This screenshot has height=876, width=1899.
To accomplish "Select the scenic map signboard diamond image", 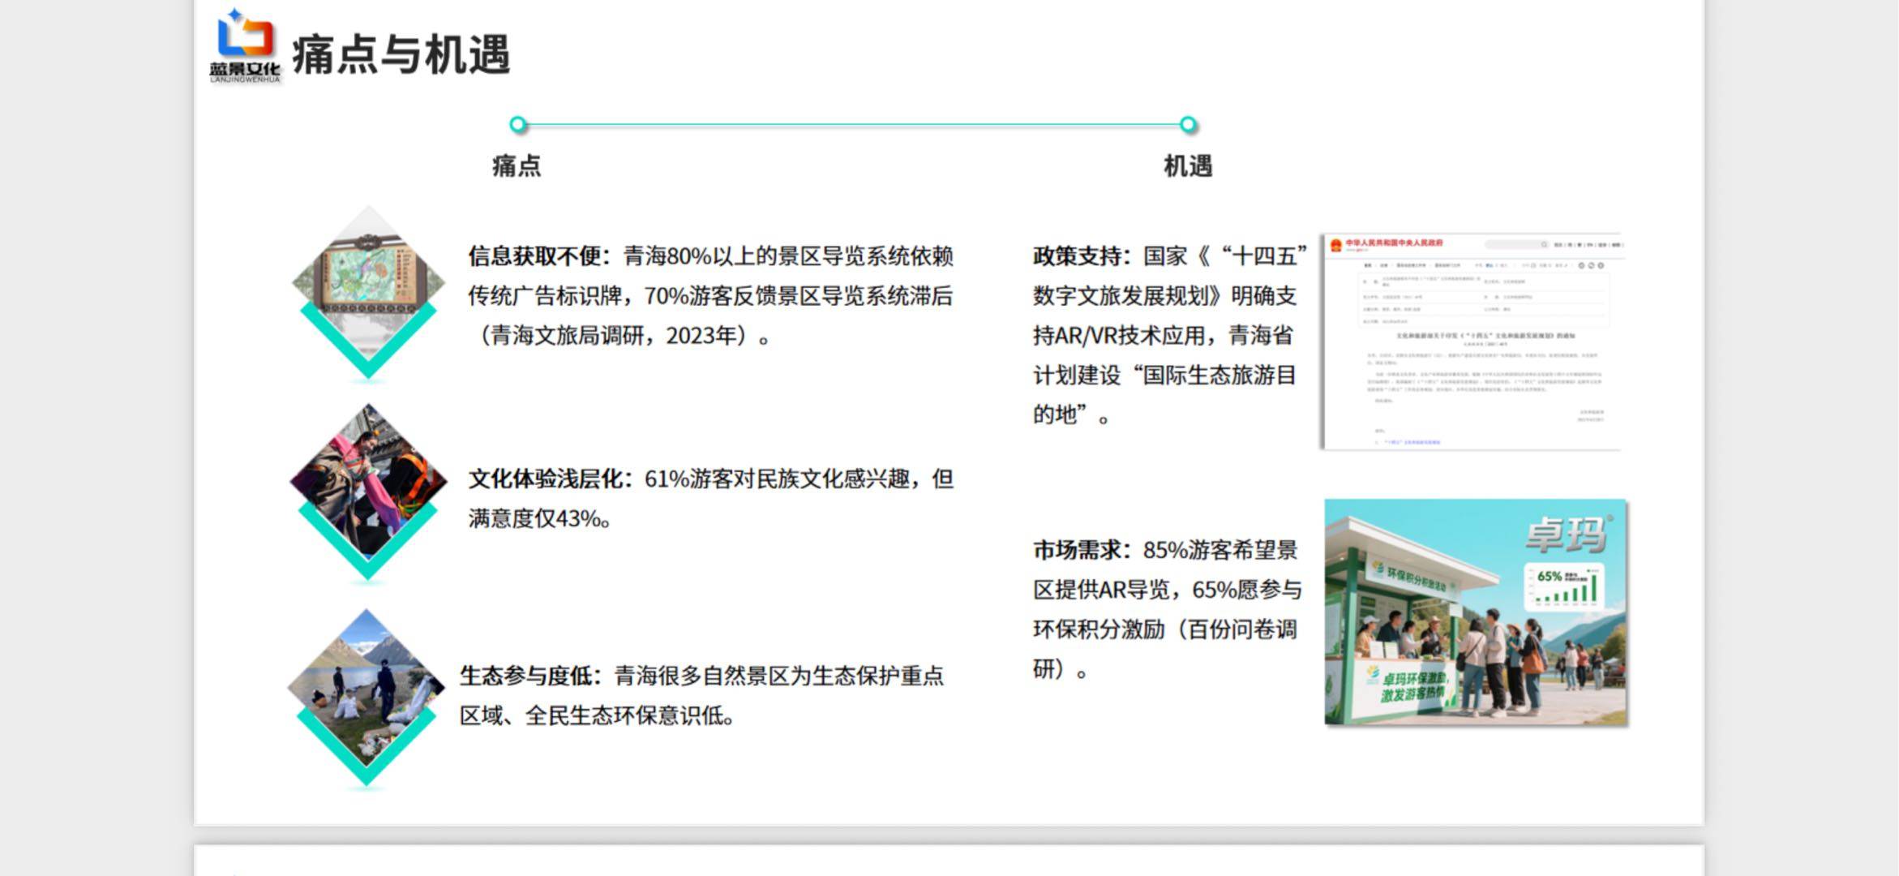I will pos(369,280).
